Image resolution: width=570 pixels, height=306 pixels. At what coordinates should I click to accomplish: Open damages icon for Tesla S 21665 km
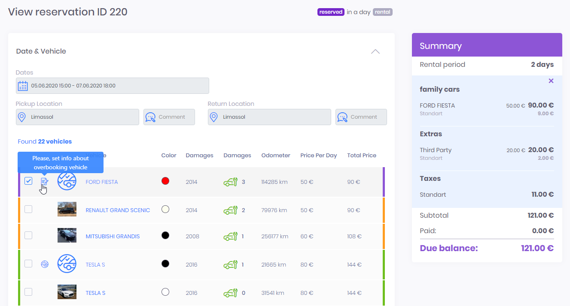(231, 265)
